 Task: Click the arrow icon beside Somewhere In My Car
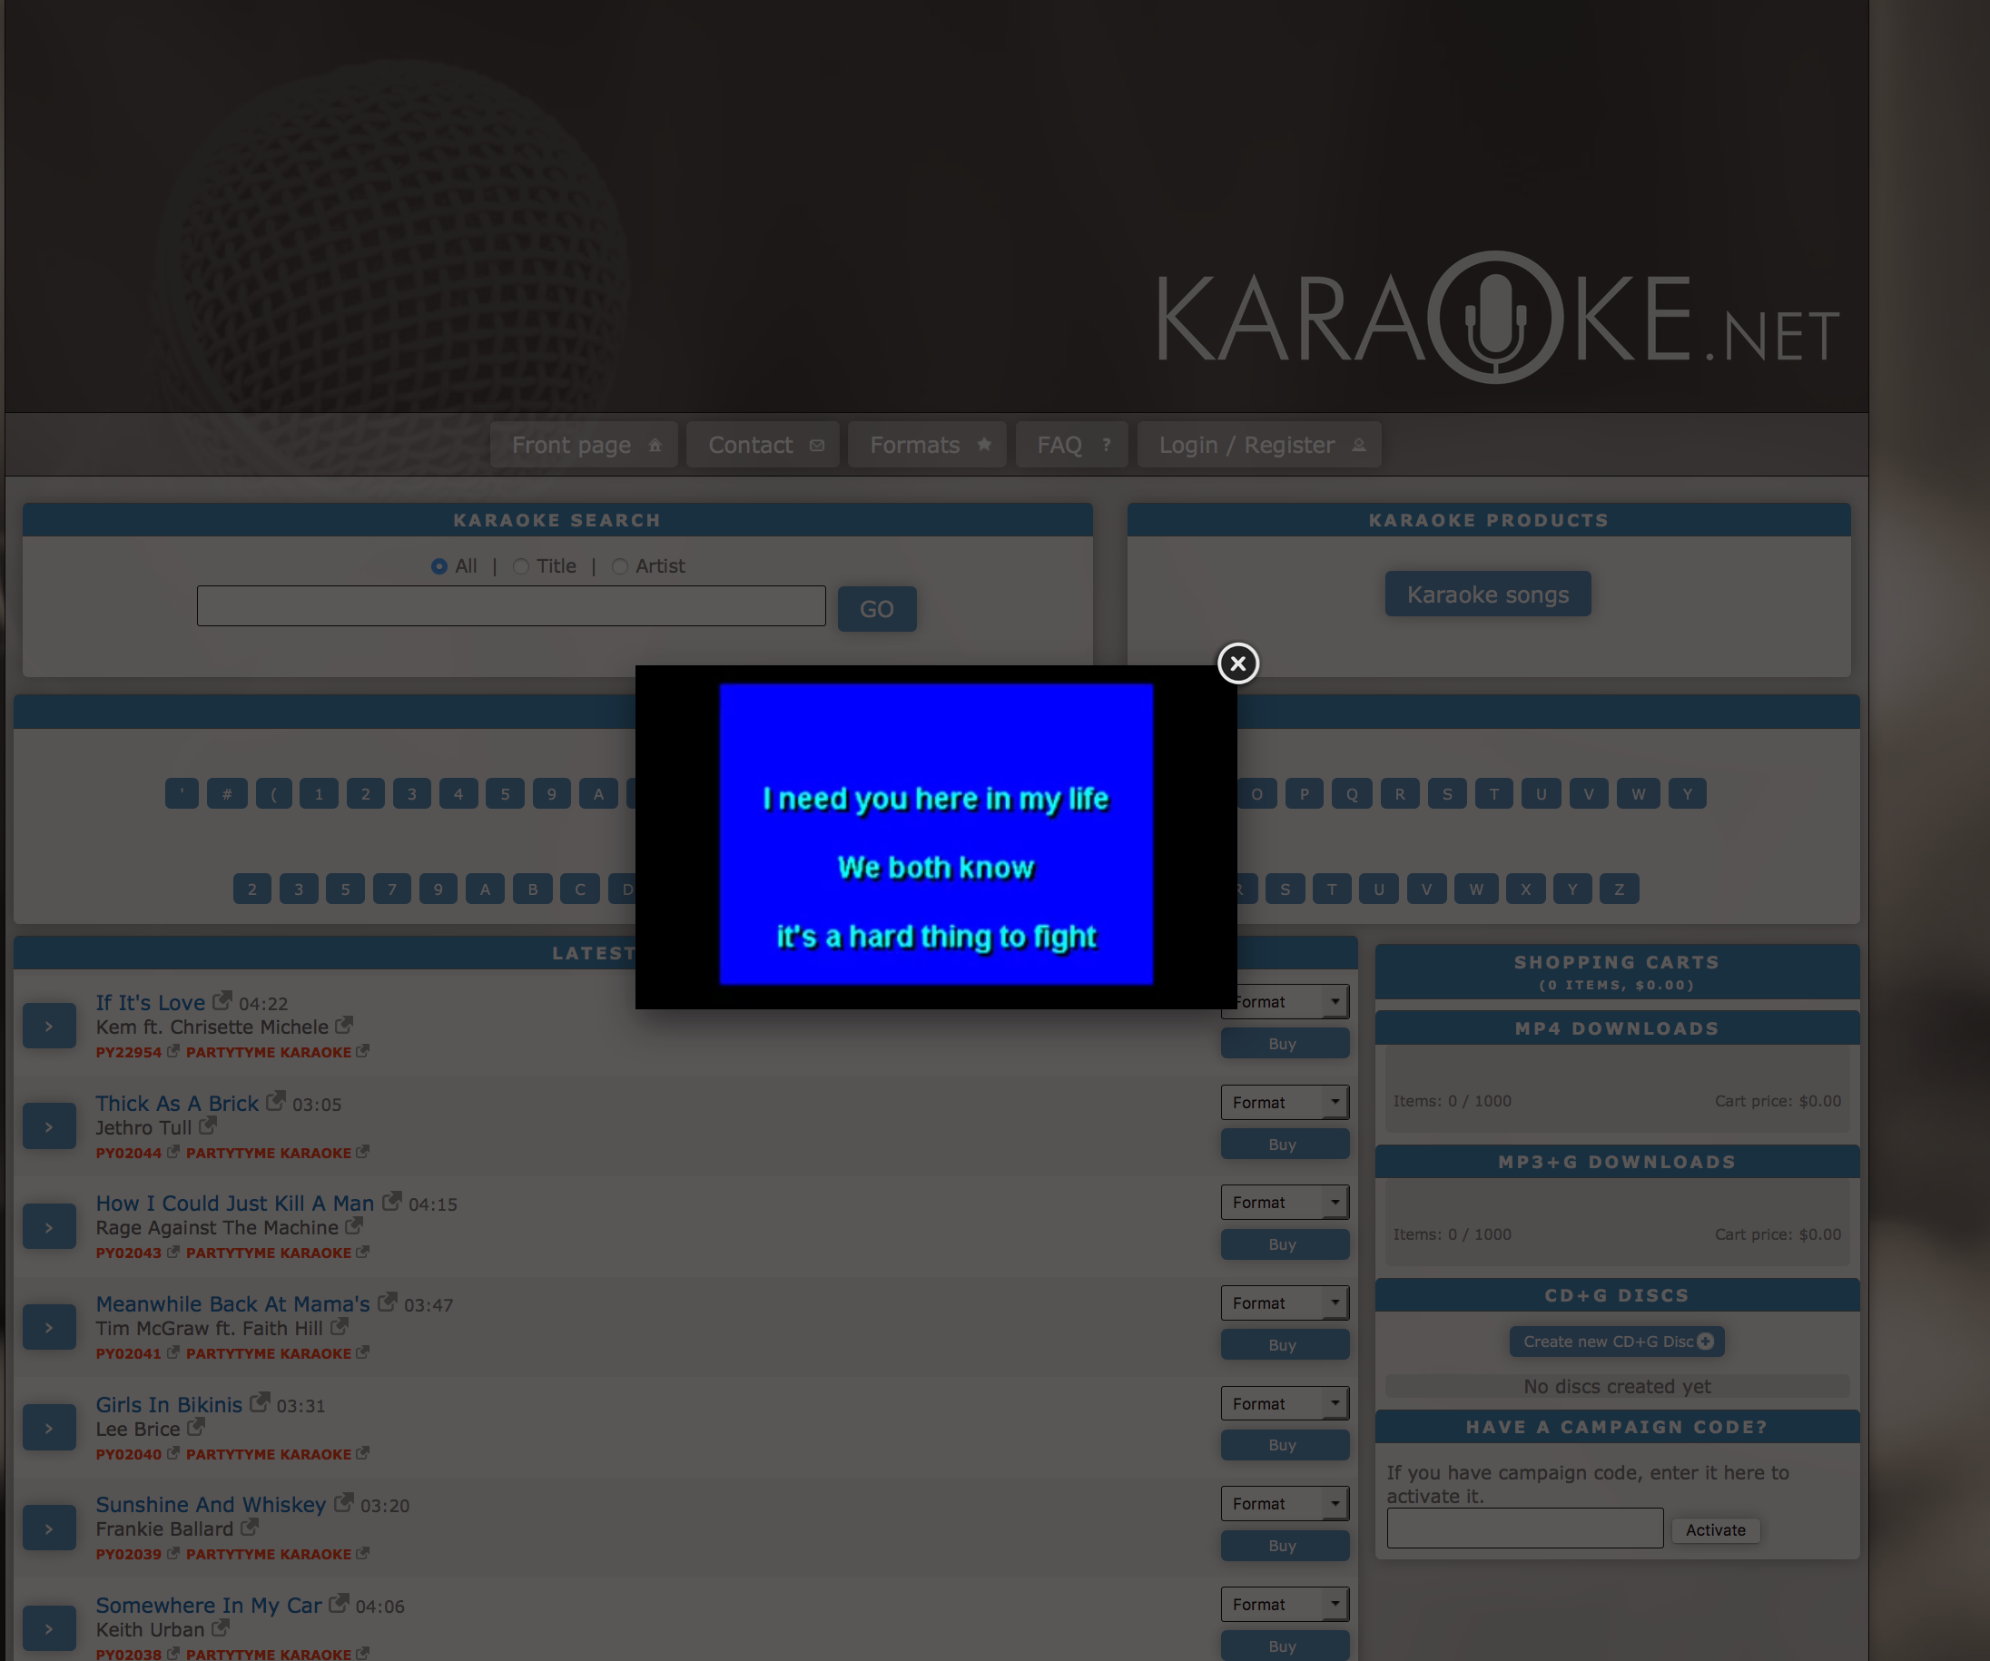pos(49,1629)
